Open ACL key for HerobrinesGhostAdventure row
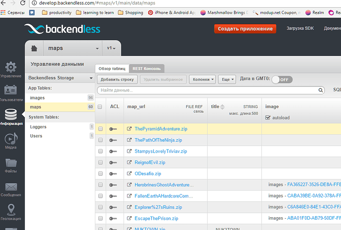Image resolution: width=341 pixels, height=230 pixels. (x=113, y=185)
